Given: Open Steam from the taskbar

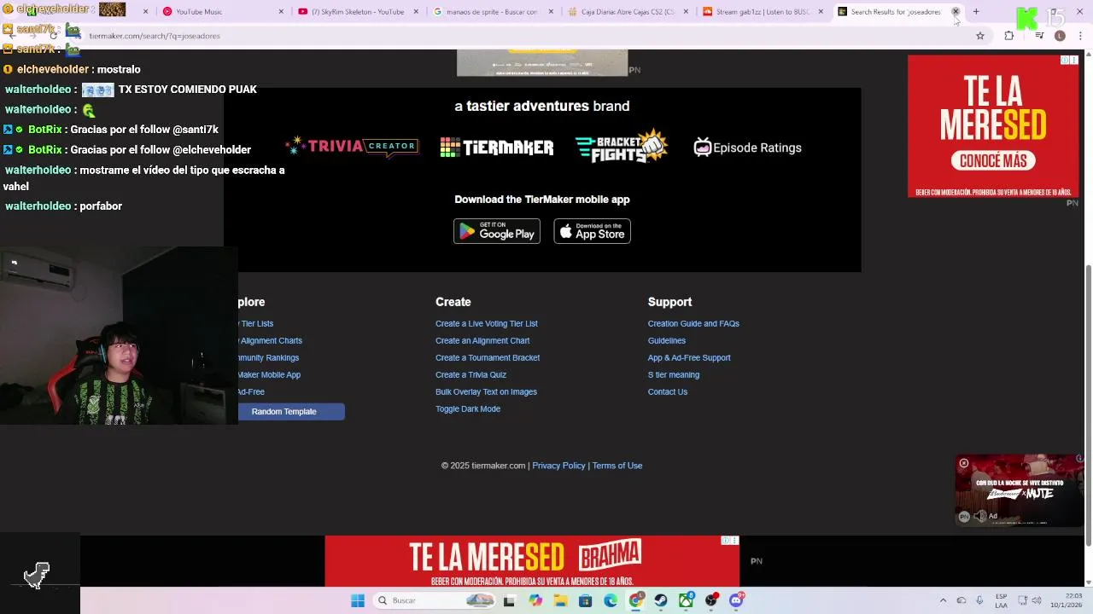Looking at the screenshot, I should click(661, 600).
